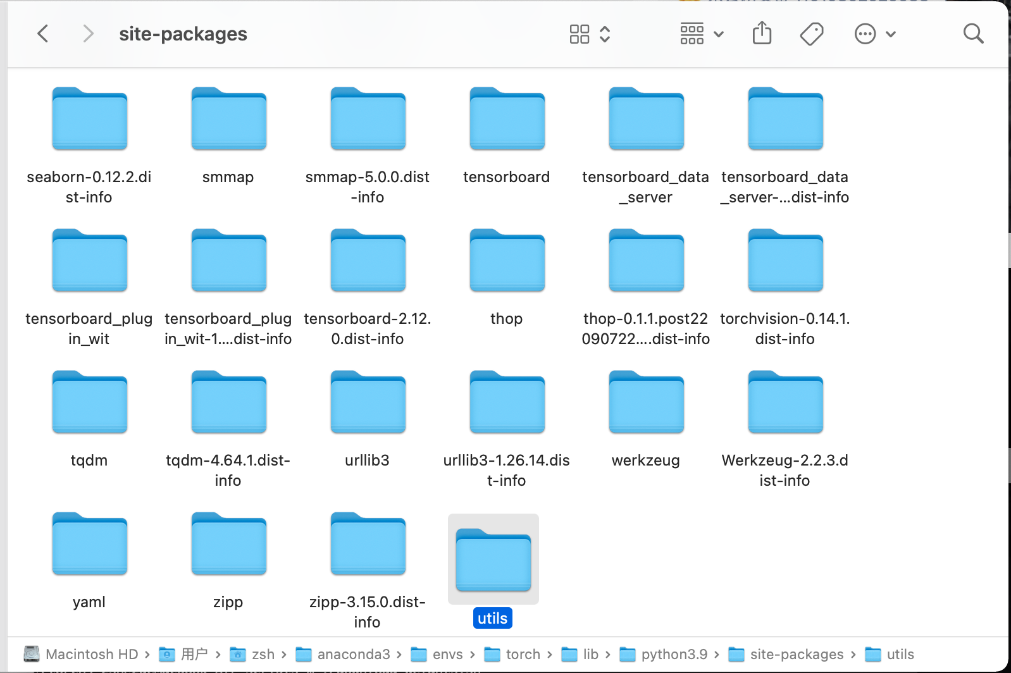Go to anaconda3 in path bar
This screenshot has width=1011, height=673.
tap(343, 654)
